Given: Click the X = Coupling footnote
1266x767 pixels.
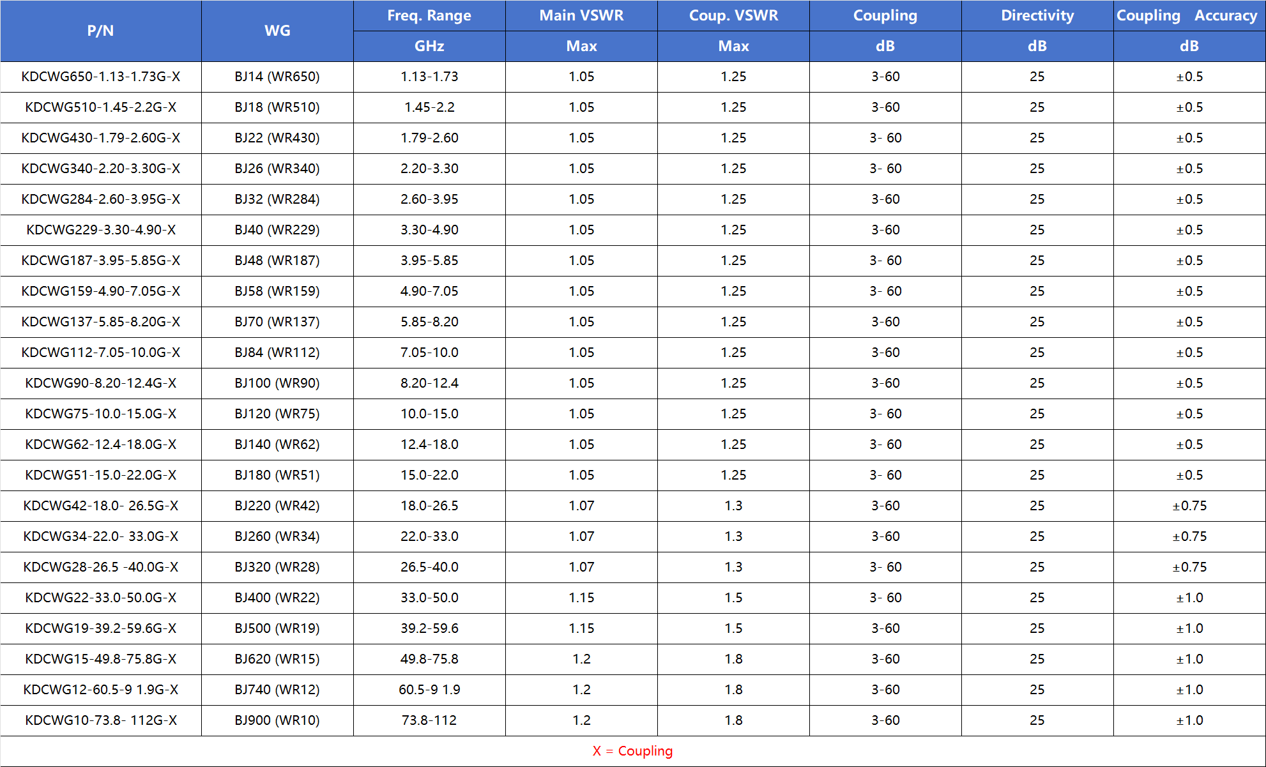Looking at the screenshot, I should pyautogui.click(x=632, y=751).
